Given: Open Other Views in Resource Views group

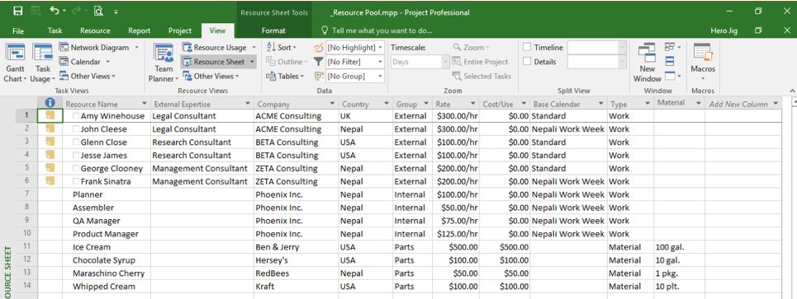Looking at the screenshot, I should pos(211,76).
